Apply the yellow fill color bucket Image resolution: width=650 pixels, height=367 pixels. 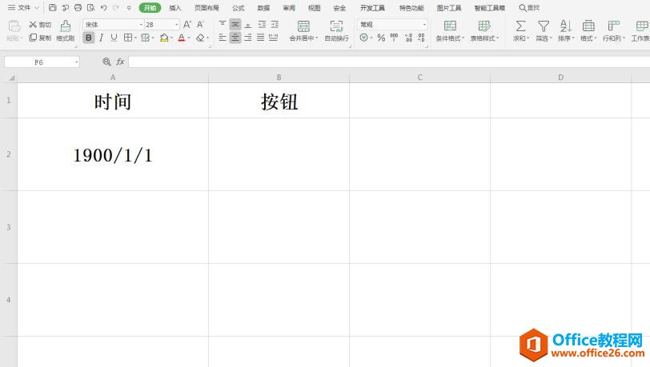click(164, 38)
